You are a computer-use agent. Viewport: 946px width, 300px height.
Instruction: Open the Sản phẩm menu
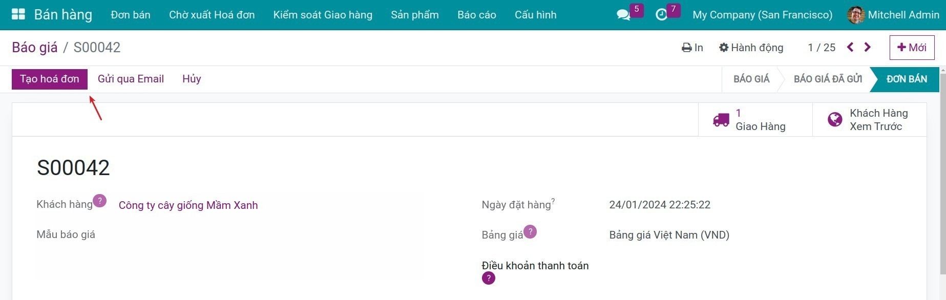click(415, 15)
